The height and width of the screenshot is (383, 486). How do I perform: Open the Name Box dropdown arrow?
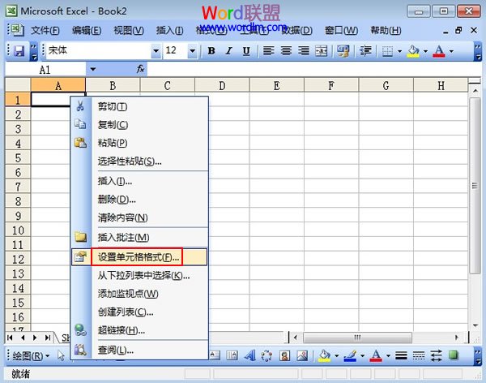point(92,69)
